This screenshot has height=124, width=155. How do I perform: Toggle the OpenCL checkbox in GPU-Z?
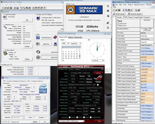point(69,117)
